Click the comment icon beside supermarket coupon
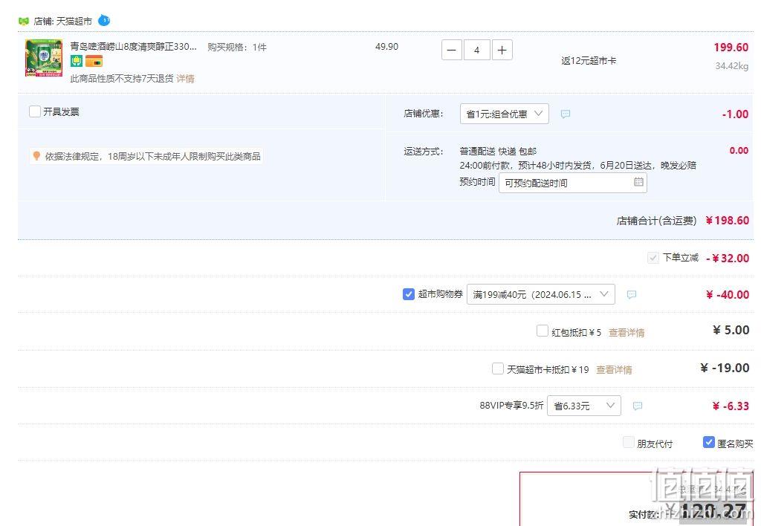 point(632,294)
